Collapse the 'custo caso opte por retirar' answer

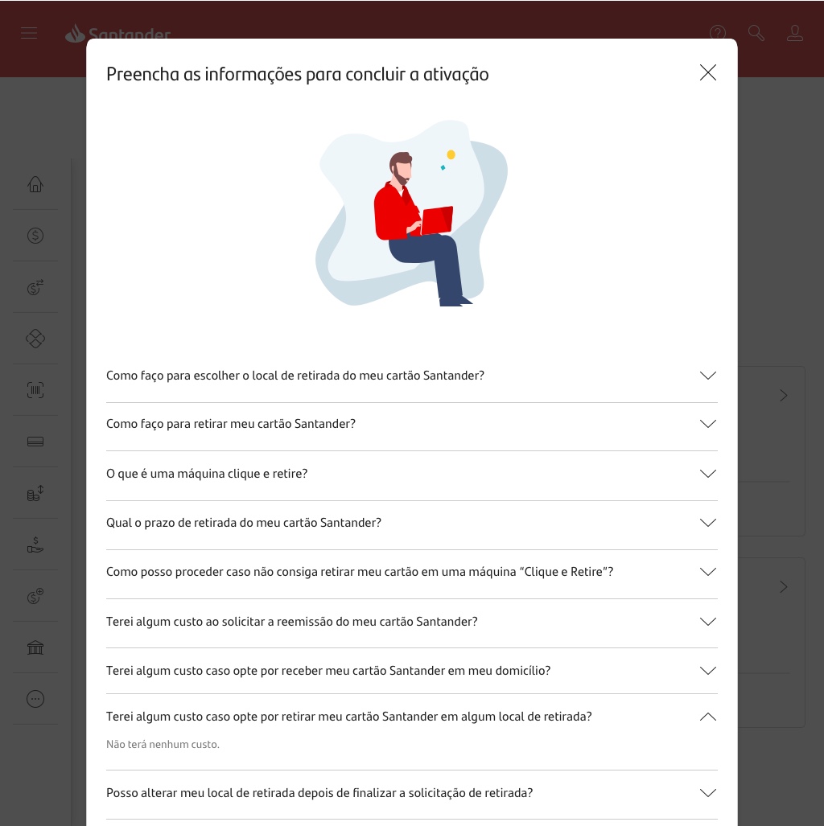(412, 717)
